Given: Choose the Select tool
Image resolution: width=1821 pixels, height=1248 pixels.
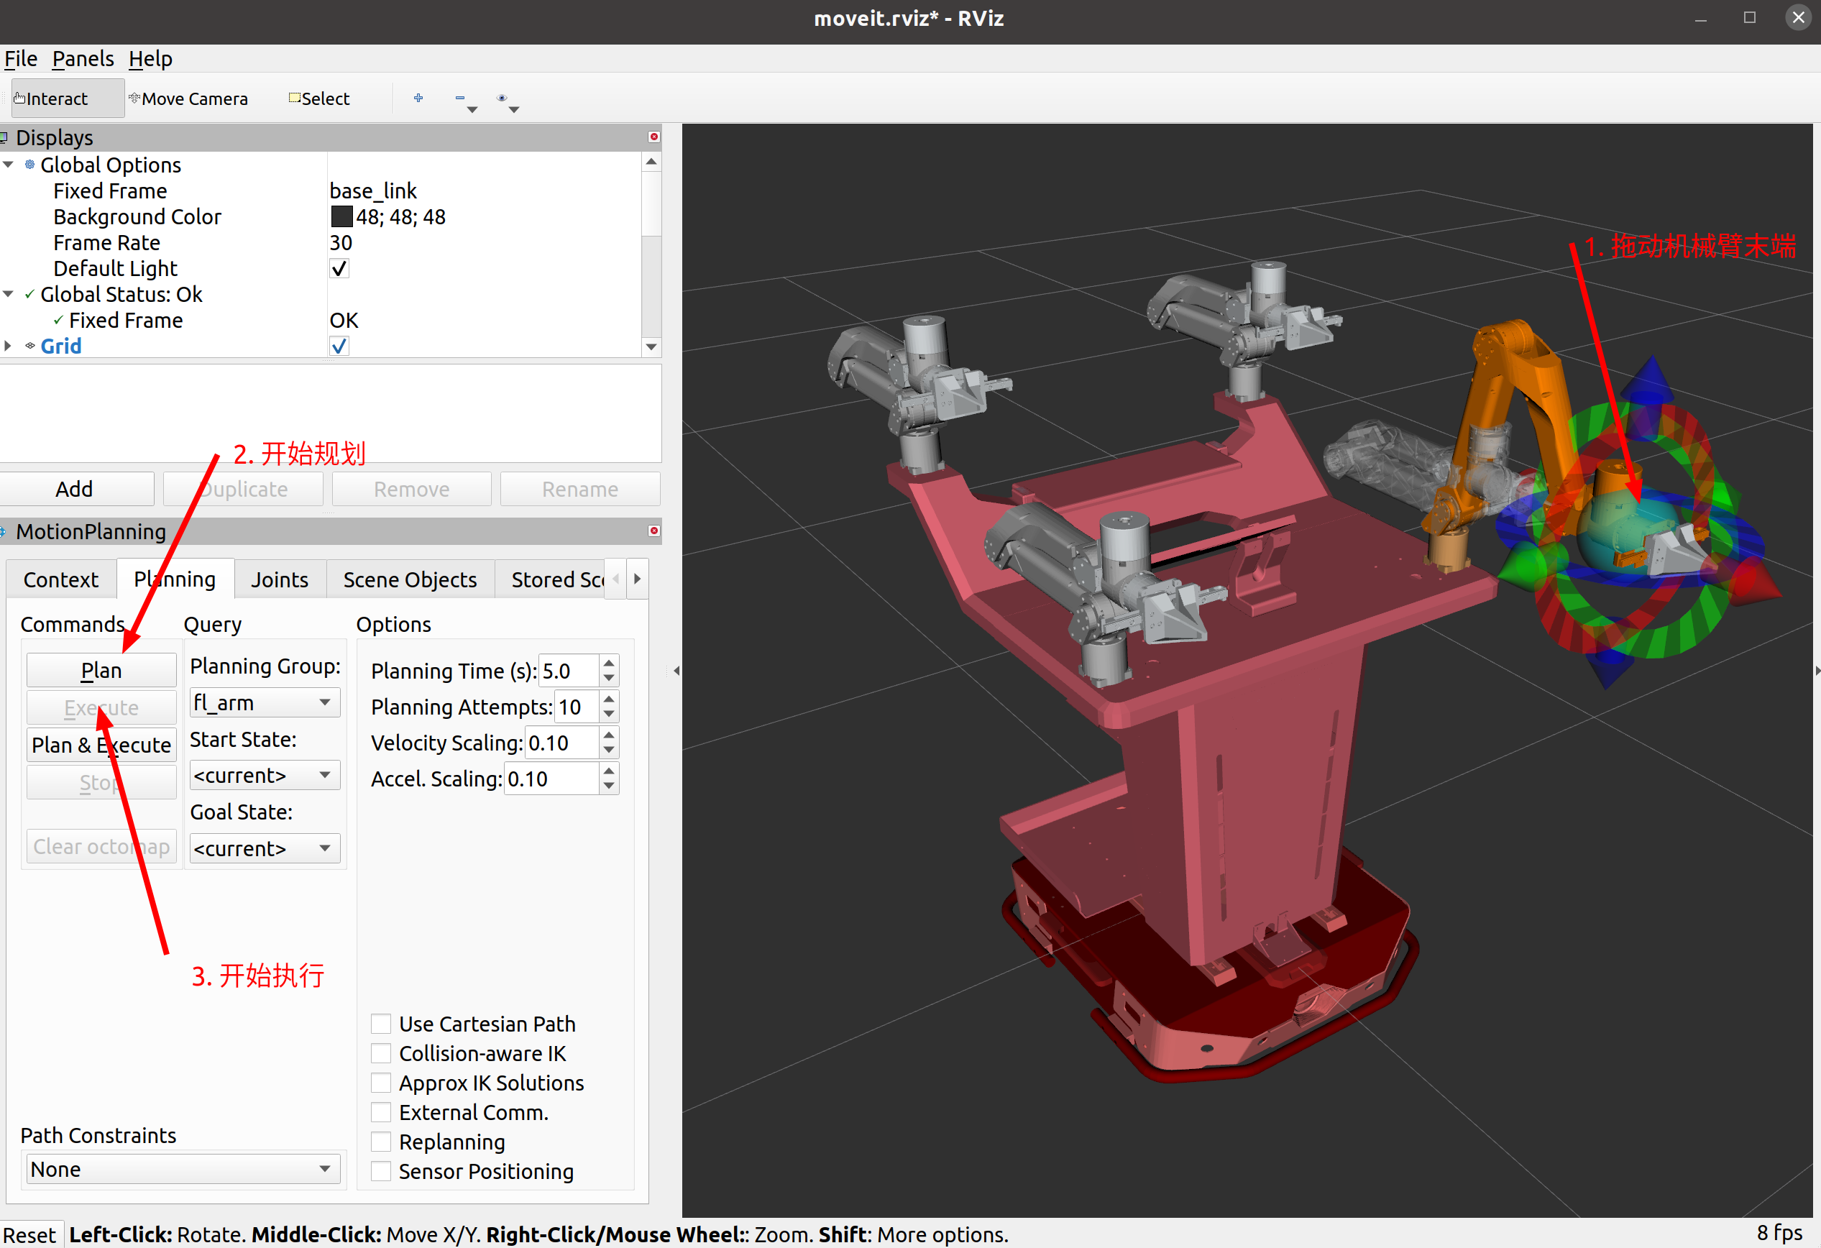Looking at the screenshot, I should tap(319, 98).
